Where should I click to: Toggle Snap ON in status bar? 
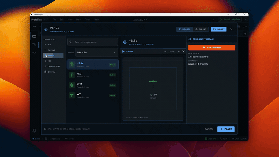(210, 139)
